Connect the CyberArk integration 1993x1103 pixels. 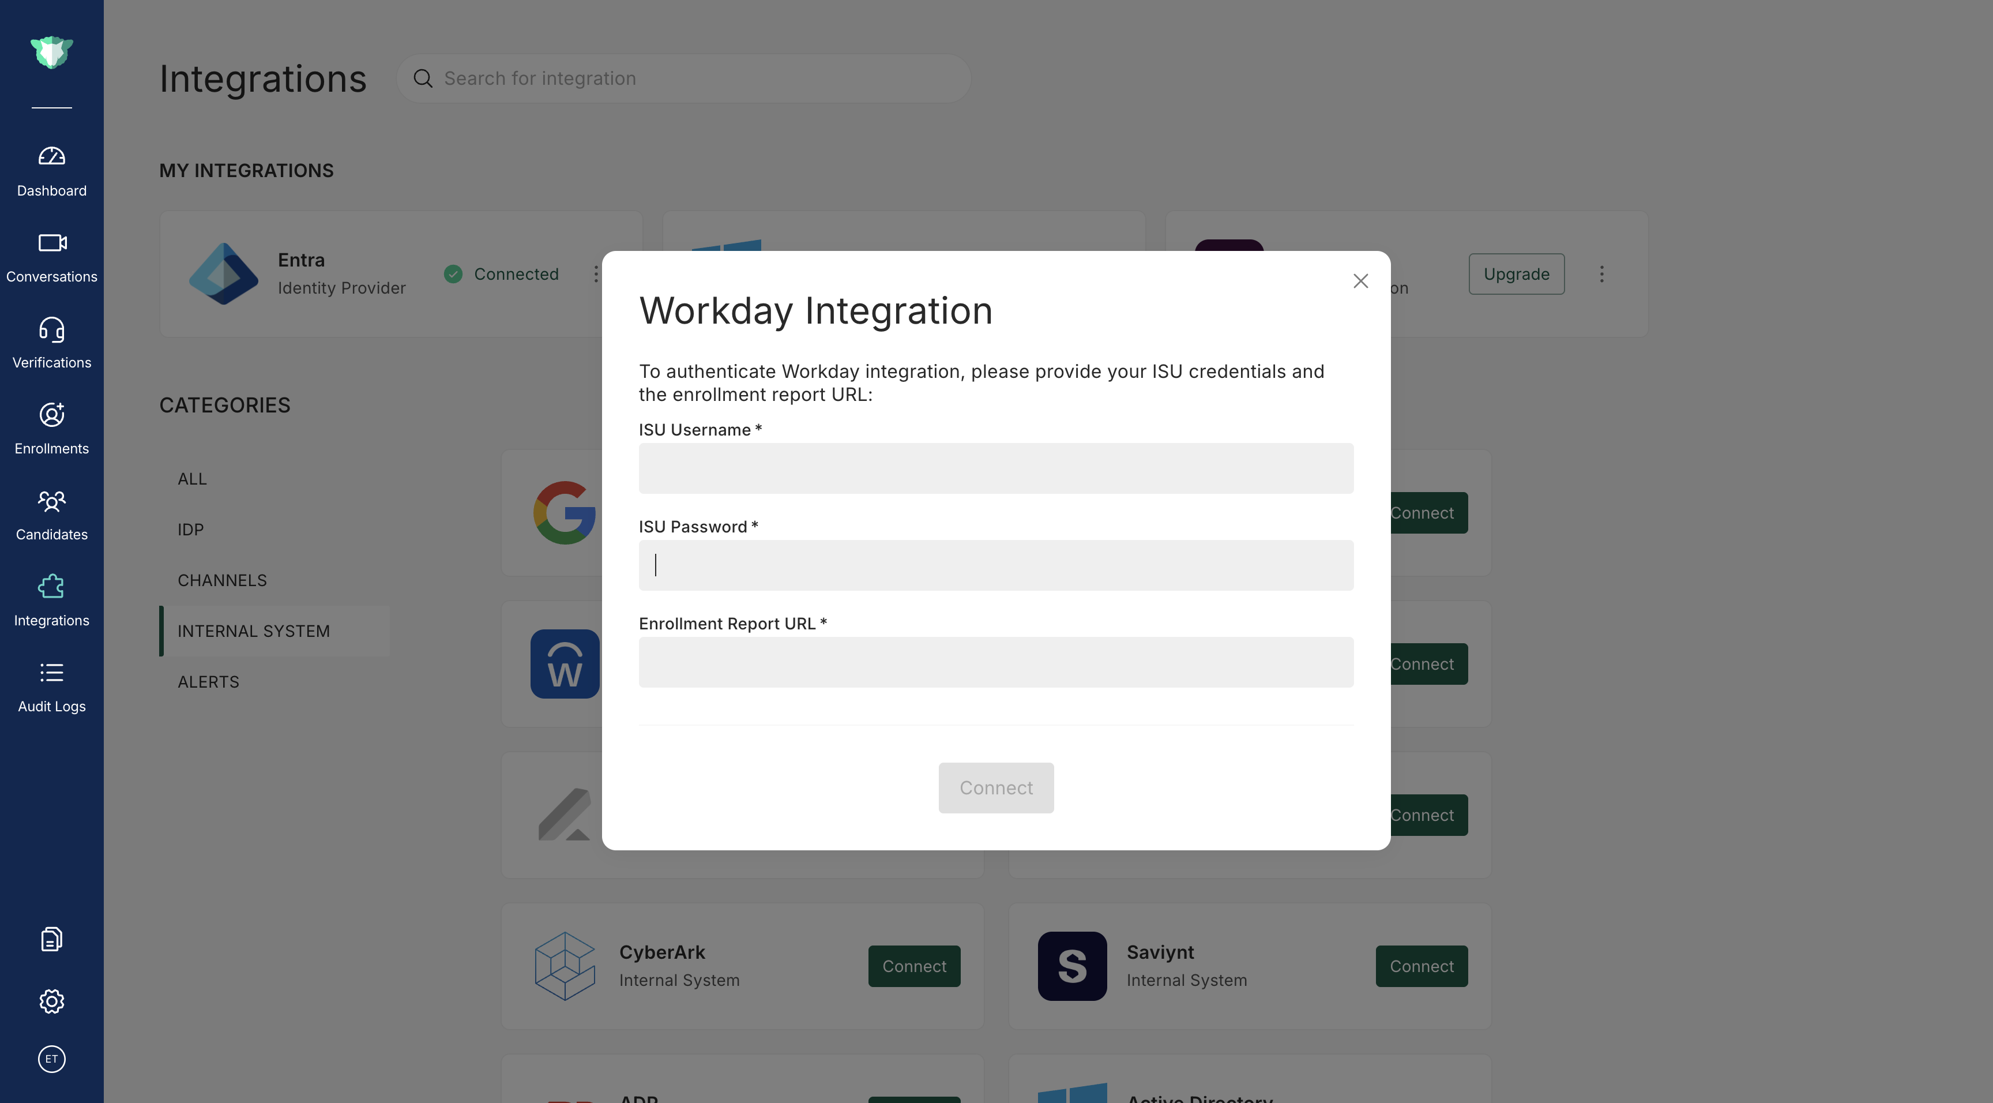coord(913,966)
